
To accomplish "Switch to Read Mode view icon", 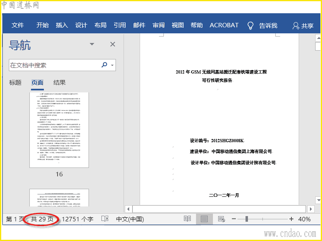I will coord(187,219).
